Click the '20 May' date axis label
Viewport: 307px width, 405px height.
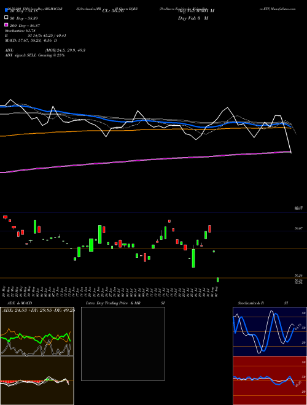[x=4, y=291]
